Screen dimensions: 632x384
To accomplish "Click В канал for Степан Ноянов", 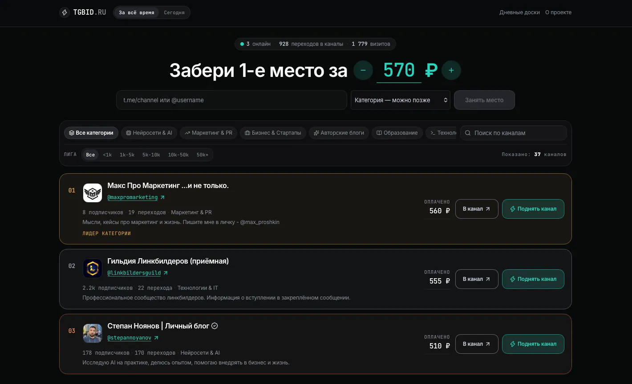I will [x=477, y=344].
